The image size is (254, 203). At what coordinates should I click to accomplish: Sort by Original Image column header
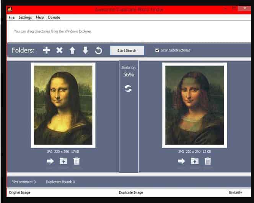click(20, 192)
